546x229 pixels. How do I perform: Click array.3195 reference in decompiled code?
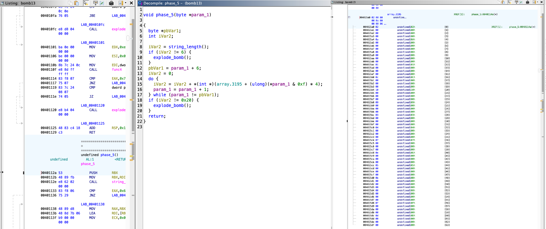[x=229, y=84]
